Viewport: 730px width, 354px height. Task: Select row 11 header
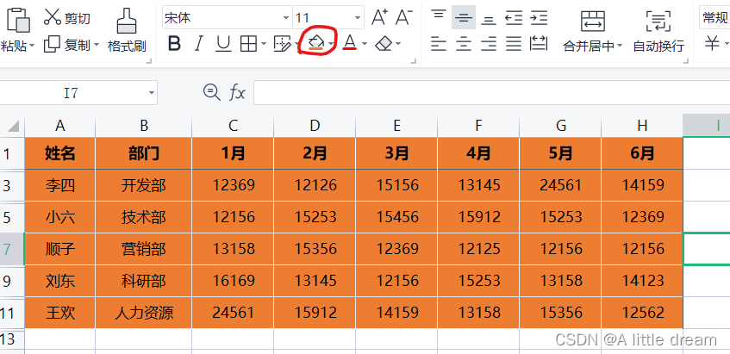[12, 313]
